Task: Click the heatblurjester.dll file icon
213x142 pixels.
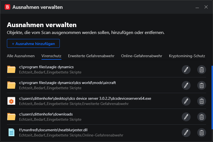Action: pyautogui.click(x=11, y=132)
